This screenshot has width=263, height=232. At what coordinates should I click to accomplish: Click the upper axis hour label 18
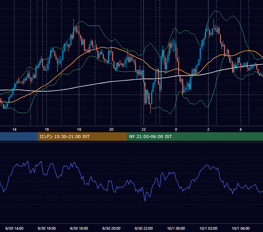pos(79,130)
